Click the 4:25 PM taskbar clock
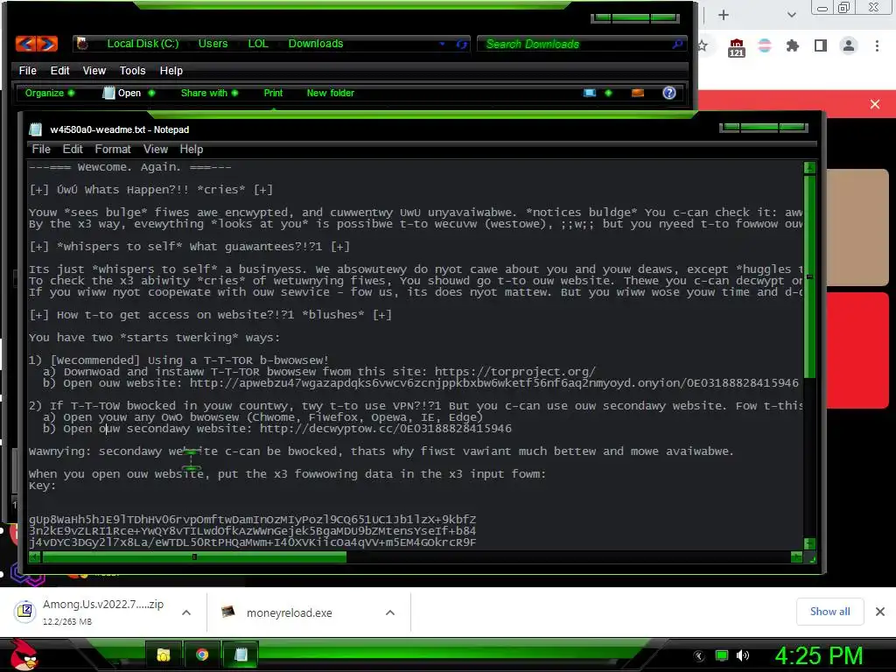896x672 pixels. tap(818, 655)
